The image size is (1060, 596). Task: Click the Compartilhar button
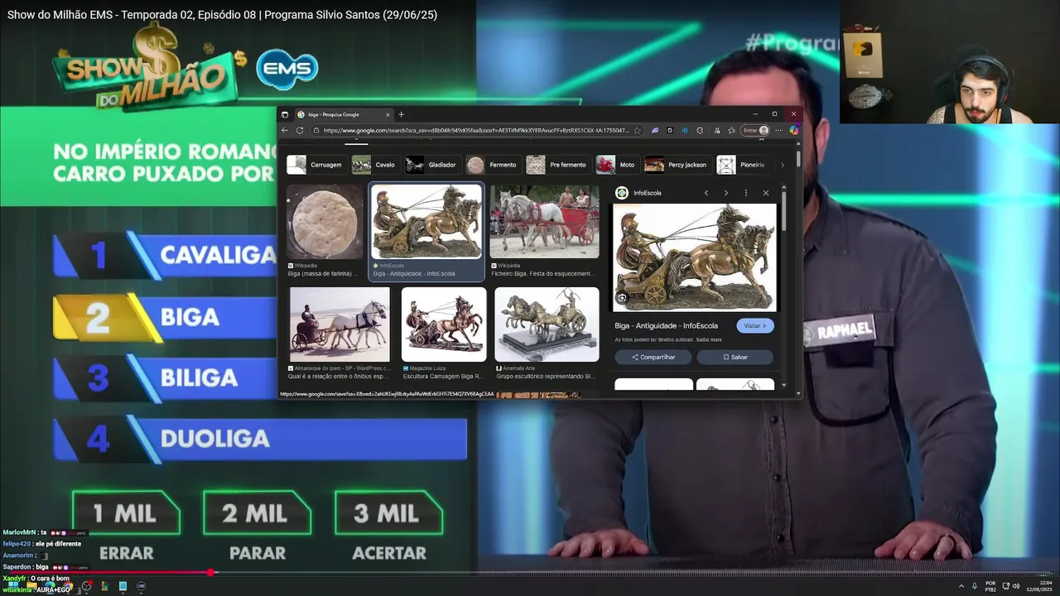(x=653, y=357)
